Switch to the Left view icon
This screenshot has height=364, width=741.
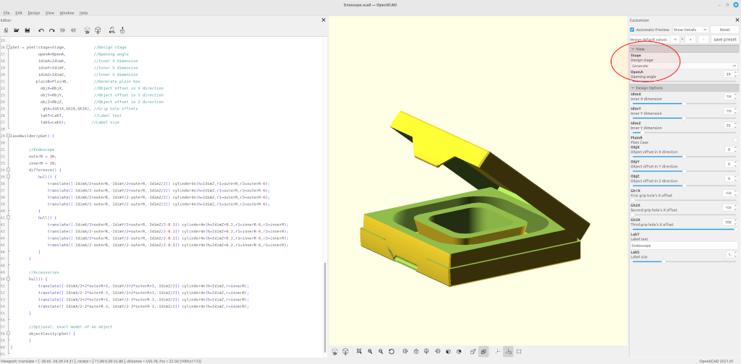[438, 351]
